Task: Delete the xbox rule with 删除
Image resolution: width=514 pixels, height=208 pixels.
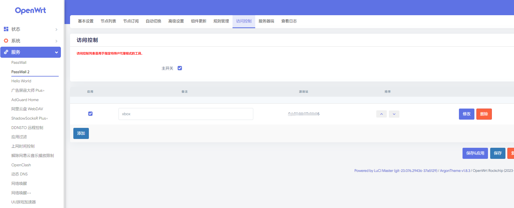Action: 484,114
